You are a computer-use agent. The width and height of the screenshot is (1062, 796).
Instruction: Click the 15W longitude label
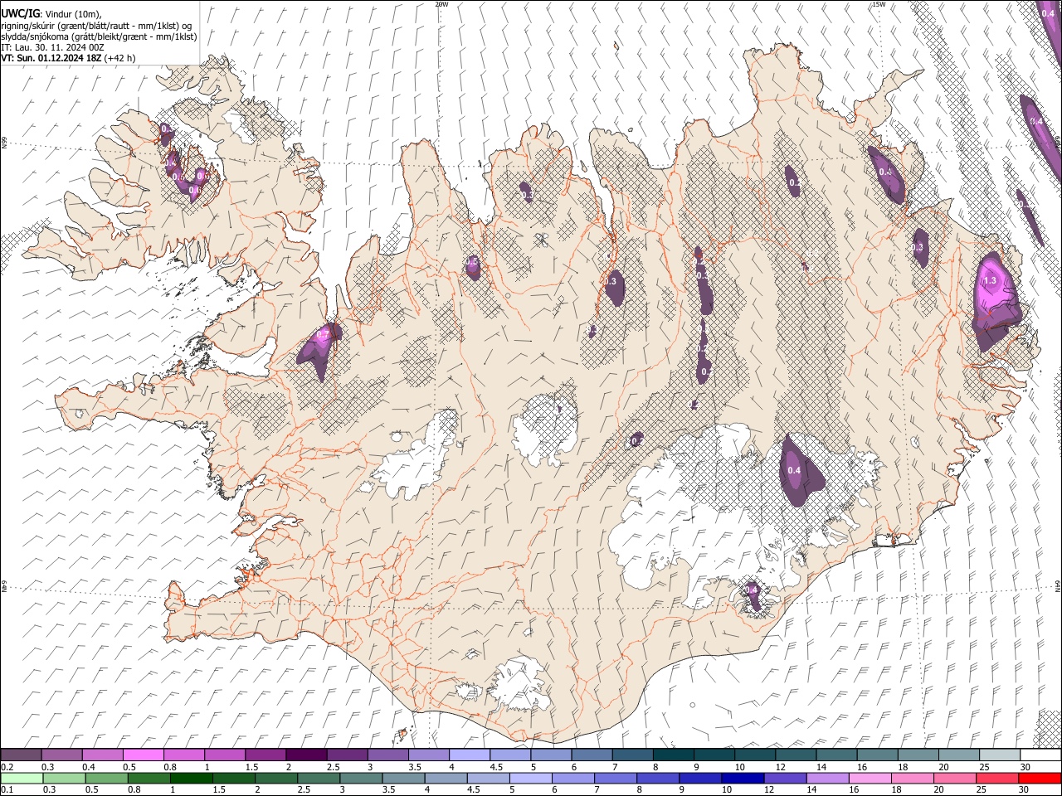pyautogui.click(x=879, y=4)
